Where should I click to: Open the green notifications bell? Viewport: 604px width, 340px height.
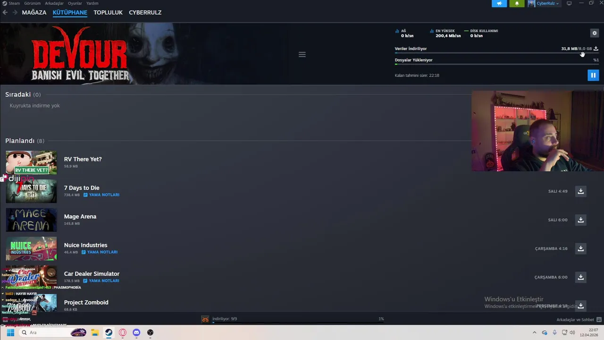click(x=517, y=3)
